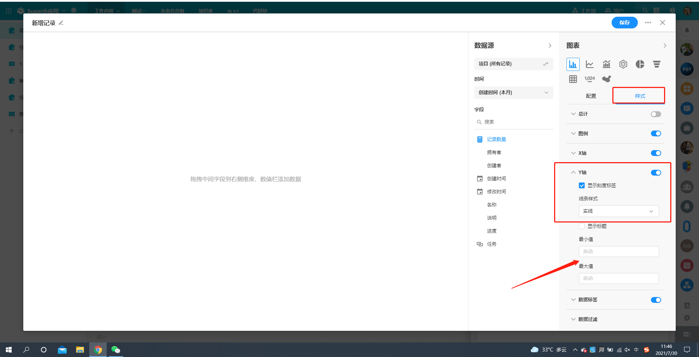Viewport: 699px width, 357px height.
Task: Open the three-dot more options menu
Action: [x=648, y=23]
